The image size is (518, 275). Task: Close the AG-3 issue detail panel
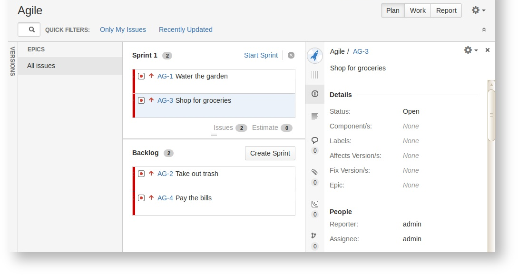point(488,50)
